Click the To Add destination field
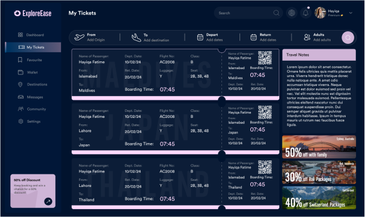 coord(156,37)
